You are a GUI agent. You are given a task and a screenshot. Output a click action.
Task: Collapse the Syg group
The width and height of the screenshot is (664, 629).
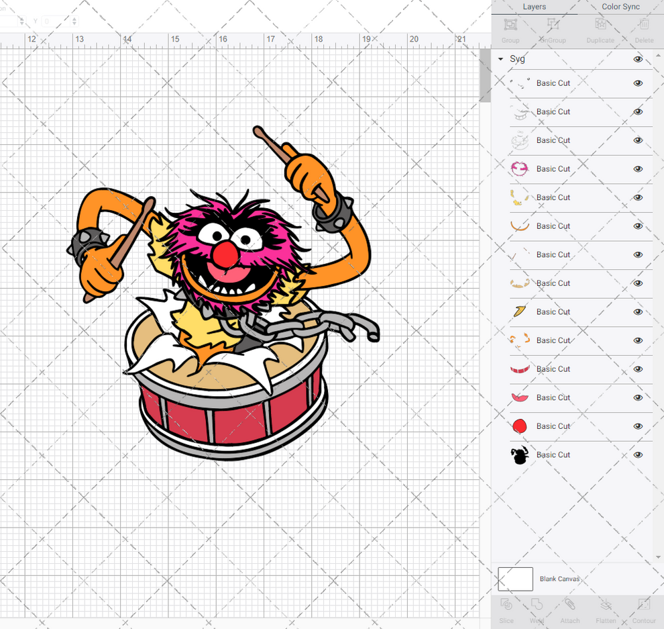point(500,59)
